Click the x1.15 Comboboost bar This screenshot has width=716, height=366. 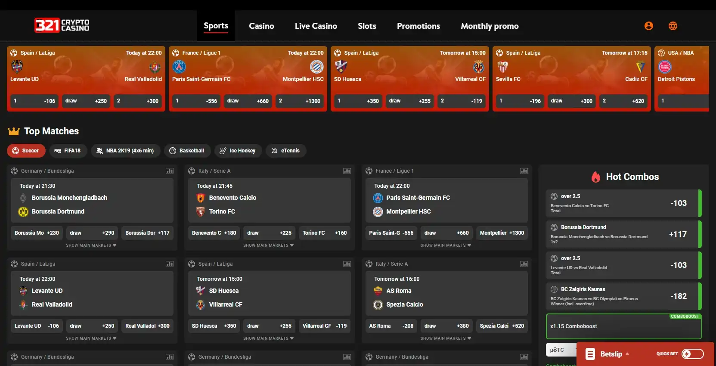pyautogui.click(x=623, y=326)
